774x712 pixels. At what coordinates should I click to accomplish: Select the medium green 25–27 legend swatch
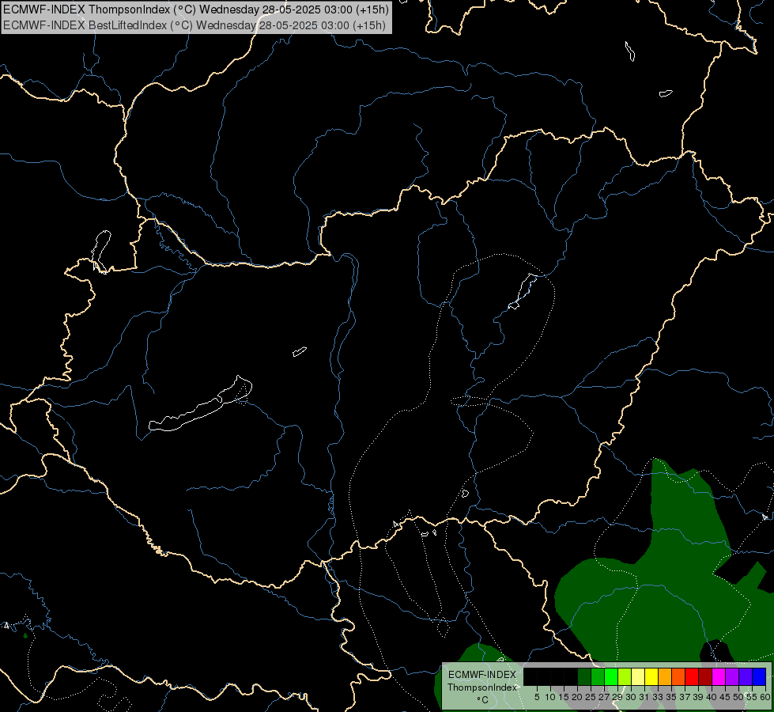click(598, 676)
